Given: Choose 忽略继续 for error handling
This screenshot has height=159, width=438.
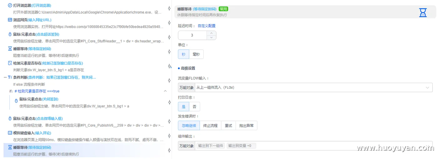Looking at the screenshot, I should pos(189,126).
